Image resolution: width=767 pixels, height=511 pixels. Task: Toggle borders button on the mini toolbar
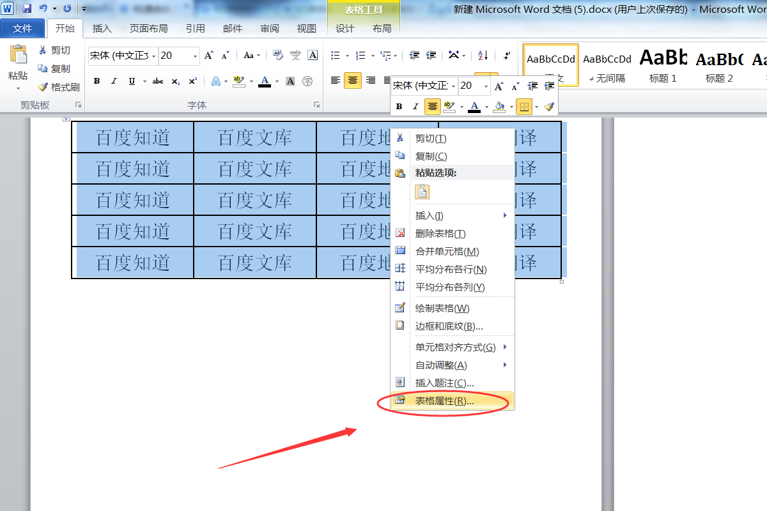524,107
